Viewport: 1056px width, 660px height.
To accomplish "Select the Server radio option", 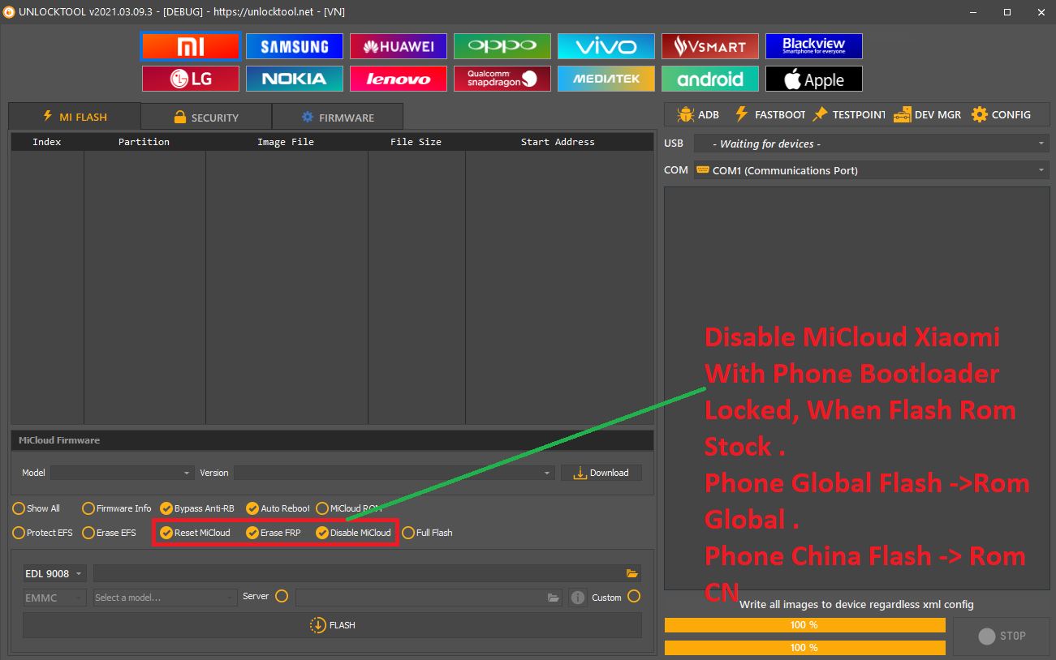I will (x=282, y=596).
